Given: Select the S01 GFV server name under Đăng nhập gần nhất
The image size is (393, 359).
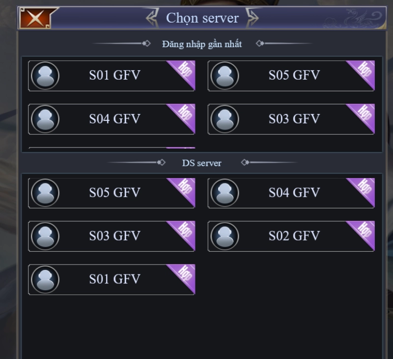Looking at the screenshot, I should [114, 76].
